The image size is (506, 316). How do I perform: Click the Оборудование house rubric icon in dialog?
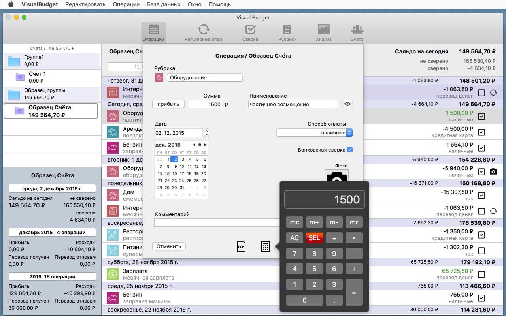159,77
